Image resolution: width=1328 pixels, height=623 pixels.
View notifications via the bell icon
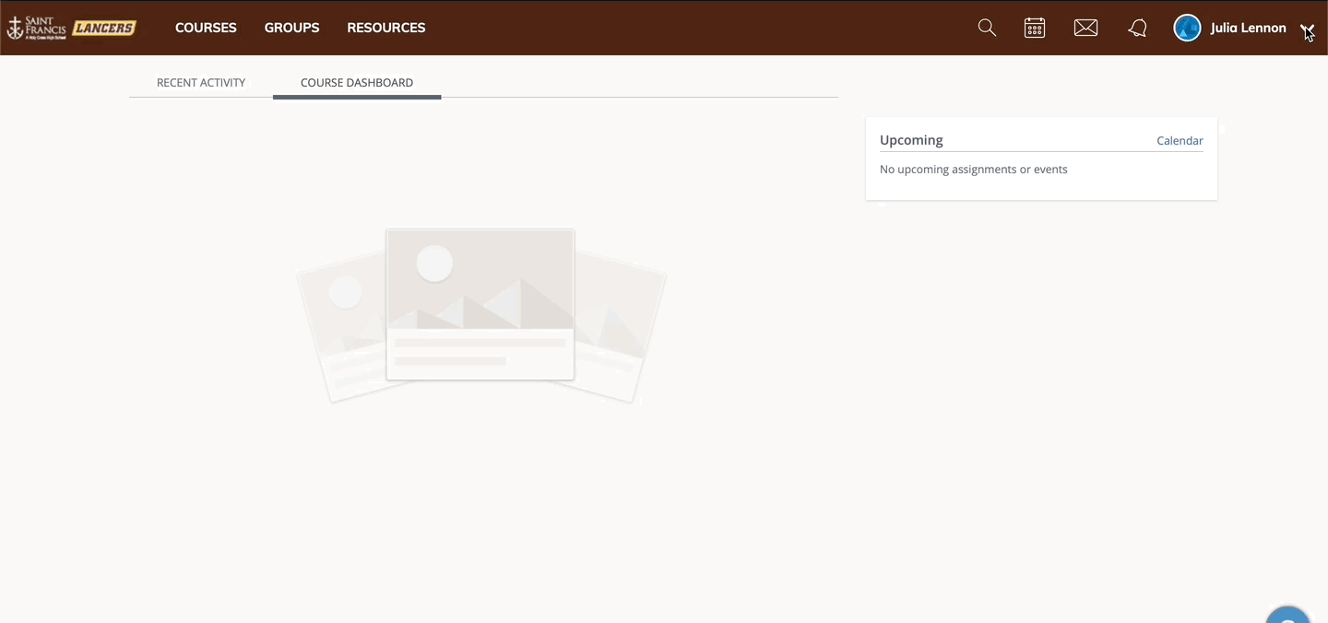point(1137,28)
